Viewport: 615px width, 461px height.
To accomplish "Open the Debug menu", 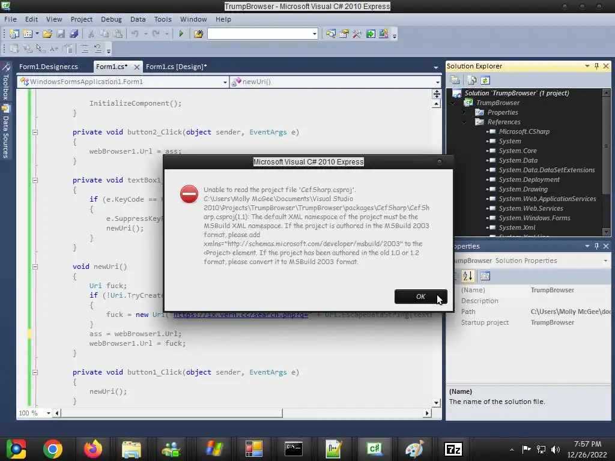I will pyautogui.click(x=111, y=19).
